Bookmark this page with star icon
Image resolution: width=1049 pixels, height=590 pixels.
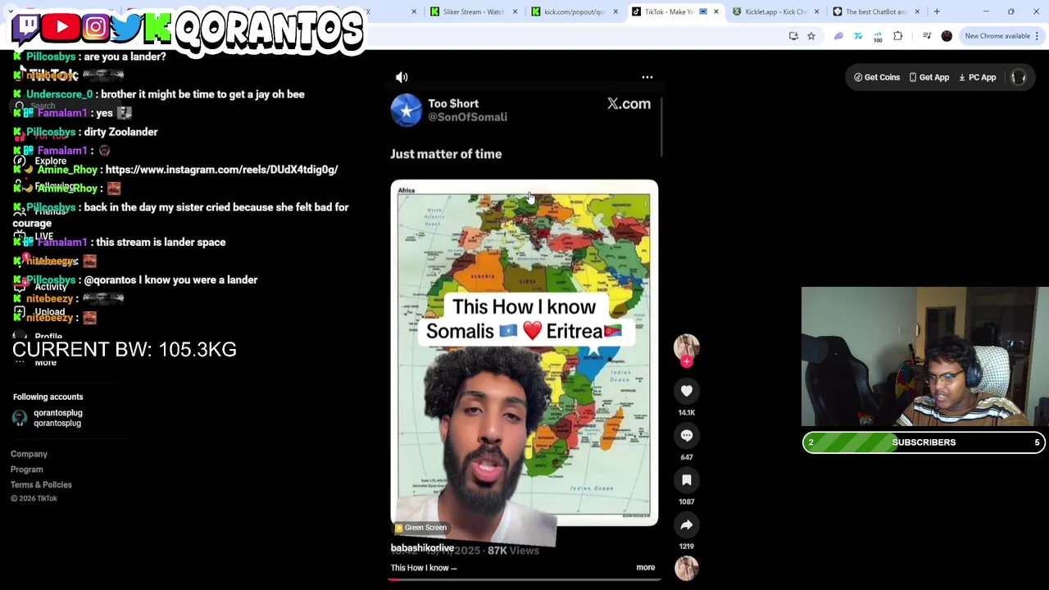[811, 36]
